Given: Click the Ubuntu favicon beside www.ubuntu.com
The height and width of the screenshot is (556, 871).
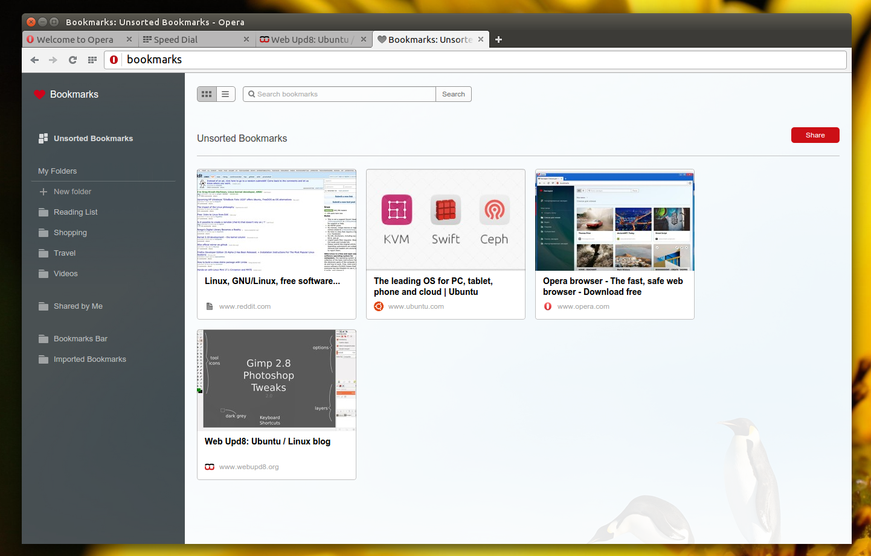Looking at the screenshot, I should point(379,306).
